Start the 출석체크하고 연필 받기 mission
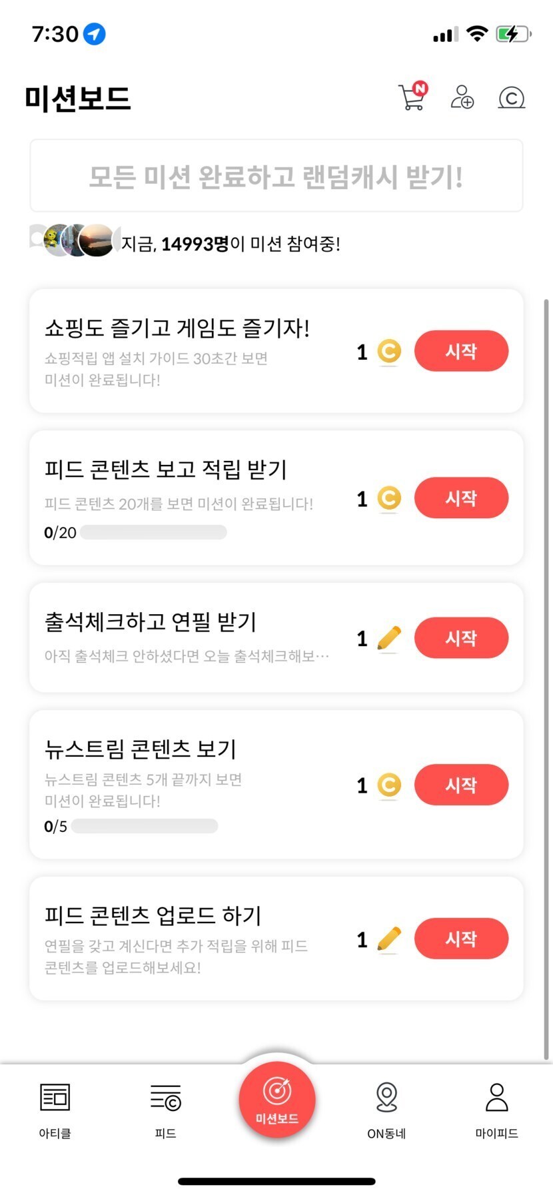The width and height of the screenshot is (553, 1197). [461, 638]
